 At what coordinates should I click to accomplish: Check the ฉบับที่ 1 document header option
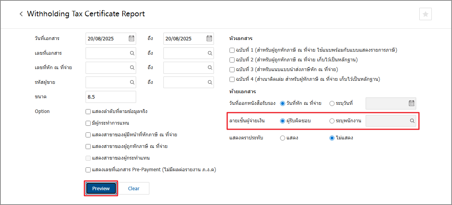click(232, 50)
